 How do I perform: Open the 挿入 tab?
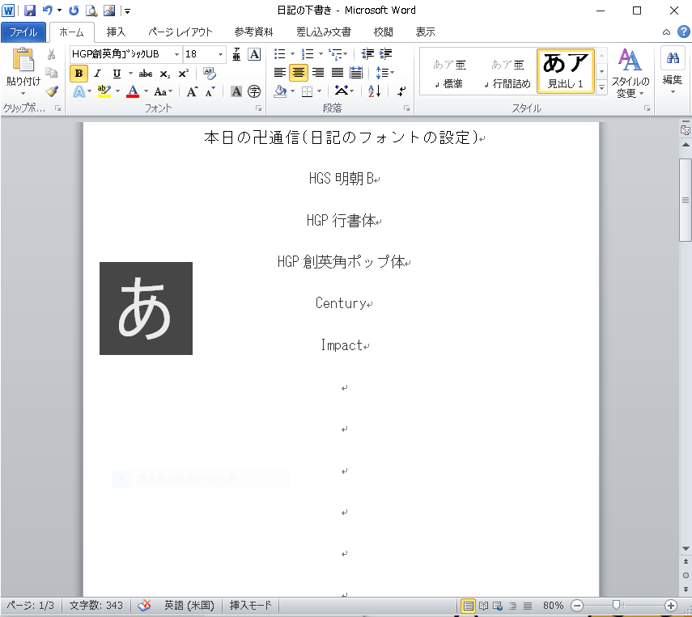116,32
